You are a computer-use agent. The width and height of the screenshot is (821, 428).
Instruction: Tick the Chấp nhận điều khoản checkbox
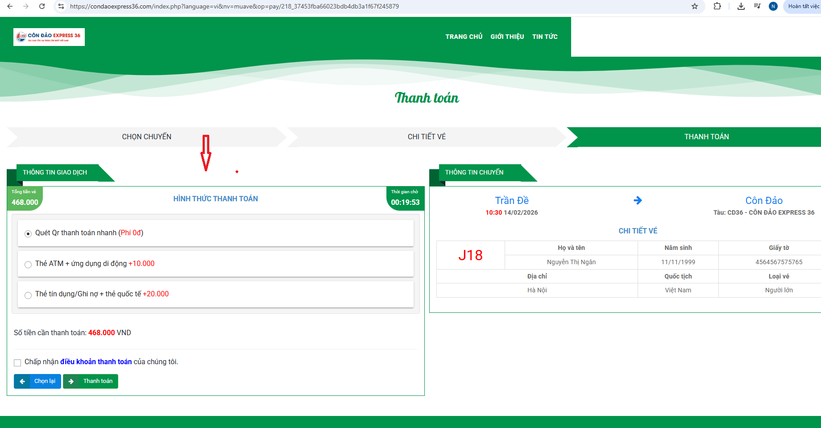[17, 362]
